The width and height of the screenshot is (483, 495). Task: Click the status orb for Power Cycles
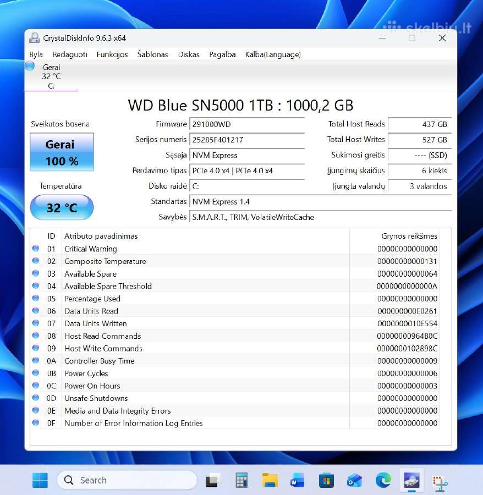pos(36,373)
